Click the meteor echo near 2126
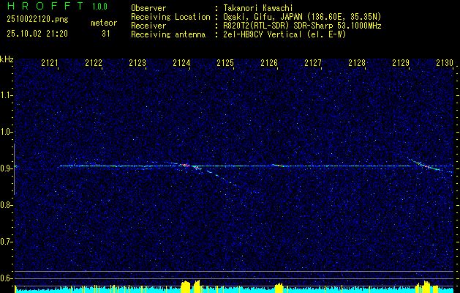Image resolution: width=460 pixels, height=293 pixels. pyautogui.click(x=278, y=166)
